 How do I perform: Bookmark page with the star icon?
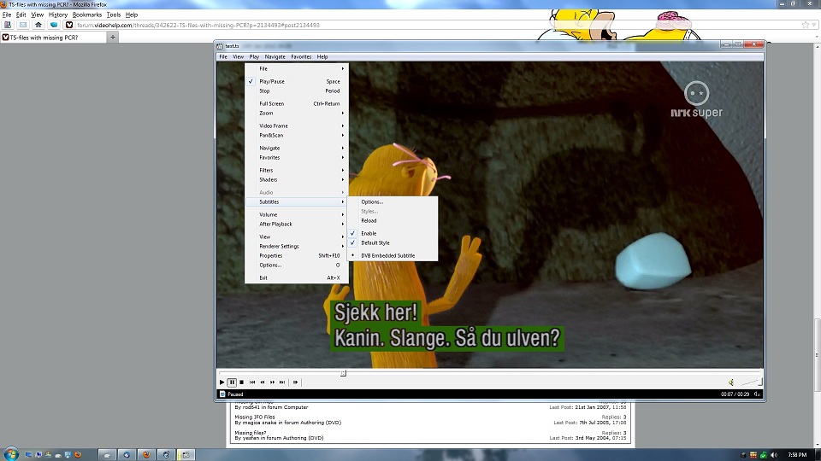[x=806, y=25]
